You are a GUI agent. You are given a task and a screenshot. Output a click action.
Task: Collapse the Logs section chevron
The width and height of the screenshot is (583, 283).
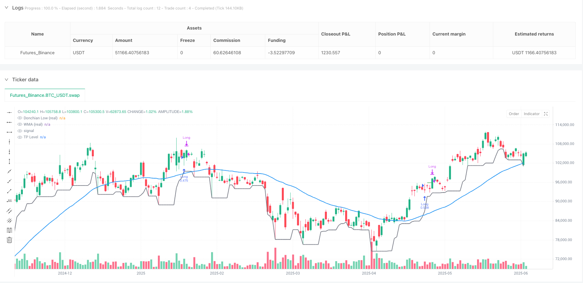6,8
